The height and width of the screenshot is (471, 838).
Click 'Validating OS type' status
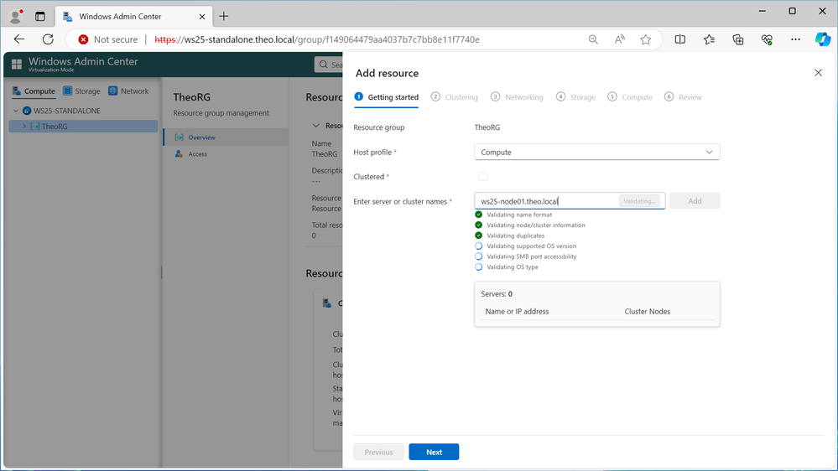pyautogui.click(x=512, y=267)
